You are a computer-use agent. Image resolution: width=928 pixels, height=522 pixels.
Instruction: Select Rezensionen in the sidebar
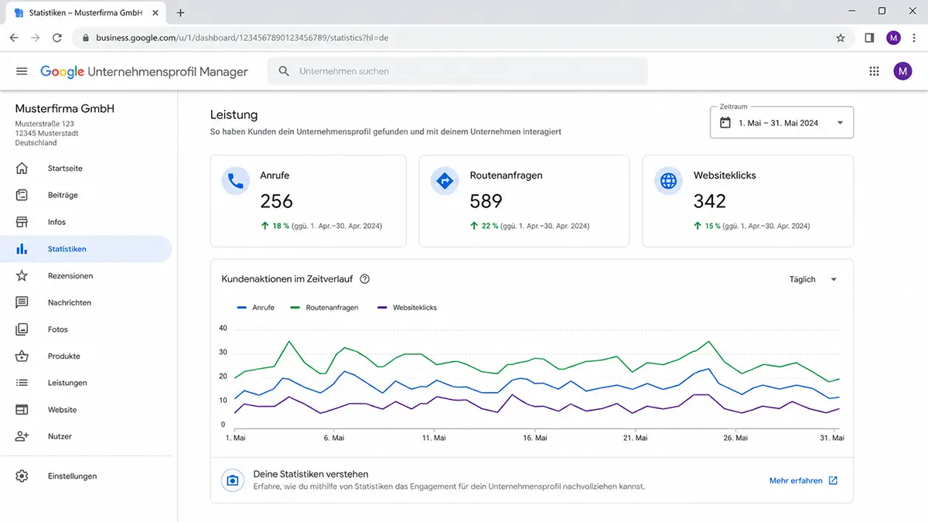86,276
